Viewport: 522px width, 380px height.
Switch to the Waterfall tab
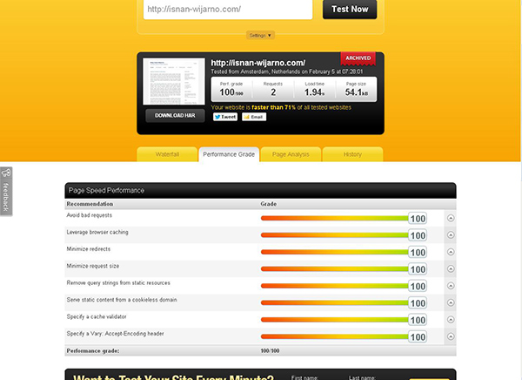[x=167, y=154]
